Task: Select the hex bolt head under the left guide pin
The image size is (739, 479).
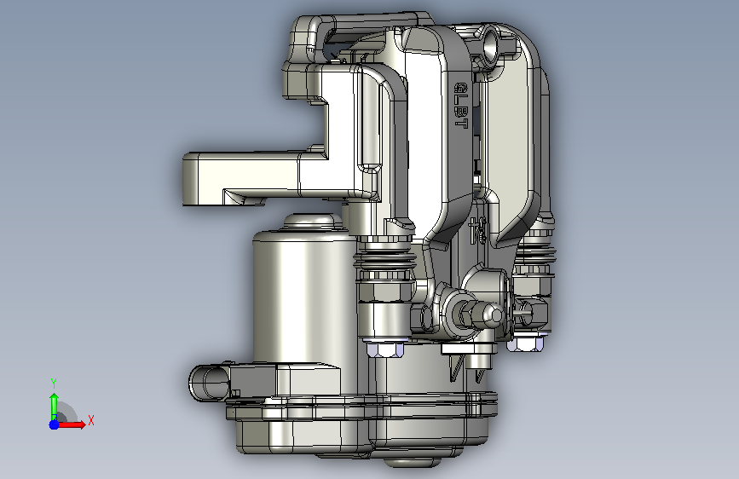Action: tap(385, 349)
